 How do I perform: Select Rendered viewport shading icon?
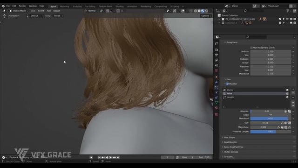[x=206, y=11]
